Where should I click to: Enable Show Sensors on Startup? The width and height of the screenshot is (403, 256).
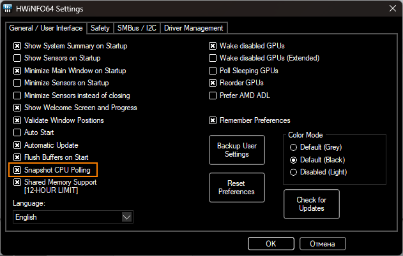click(x=18, y=58)
